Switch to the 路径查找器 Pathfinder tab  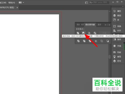(90, 25)
